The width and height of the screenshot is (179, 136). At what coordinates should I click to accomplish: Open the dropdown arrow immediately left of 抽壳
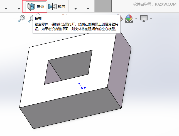[x=19, y=9]
